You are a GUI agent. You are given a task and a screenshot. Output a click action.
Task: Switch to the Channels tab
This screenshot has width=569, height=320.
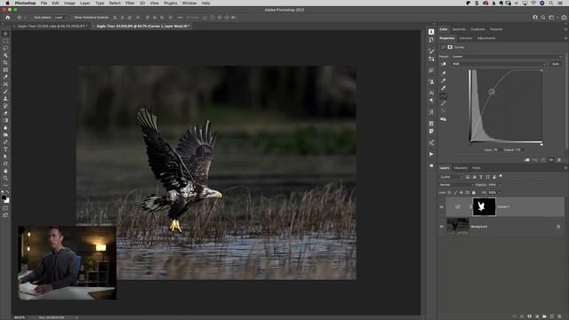tap(461, 168)
